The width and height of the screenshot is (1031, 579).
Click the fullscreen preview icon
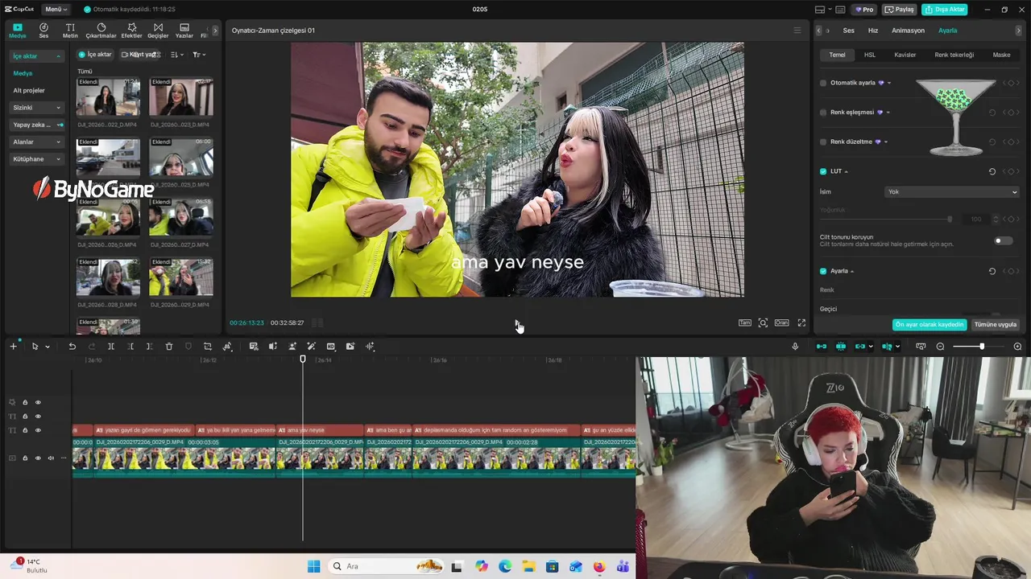(x=801, y=322)
